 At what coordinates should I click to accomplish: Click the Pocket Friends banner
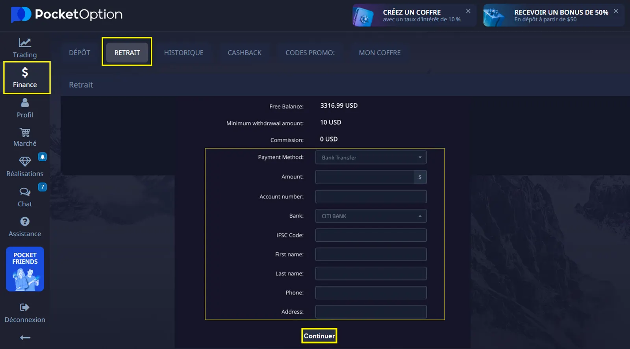tap(25, 269)
